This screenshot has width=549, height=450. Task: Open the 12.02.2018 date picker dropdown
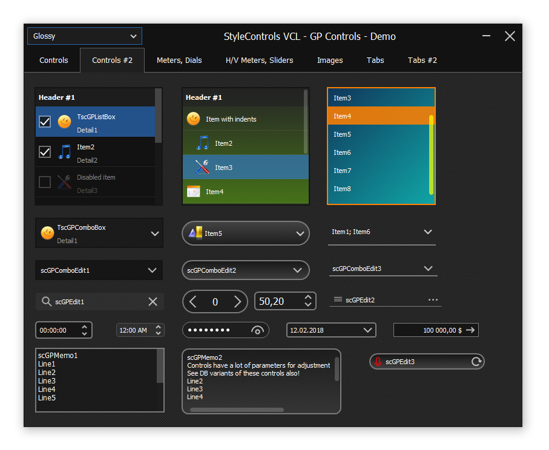(367, 330)
